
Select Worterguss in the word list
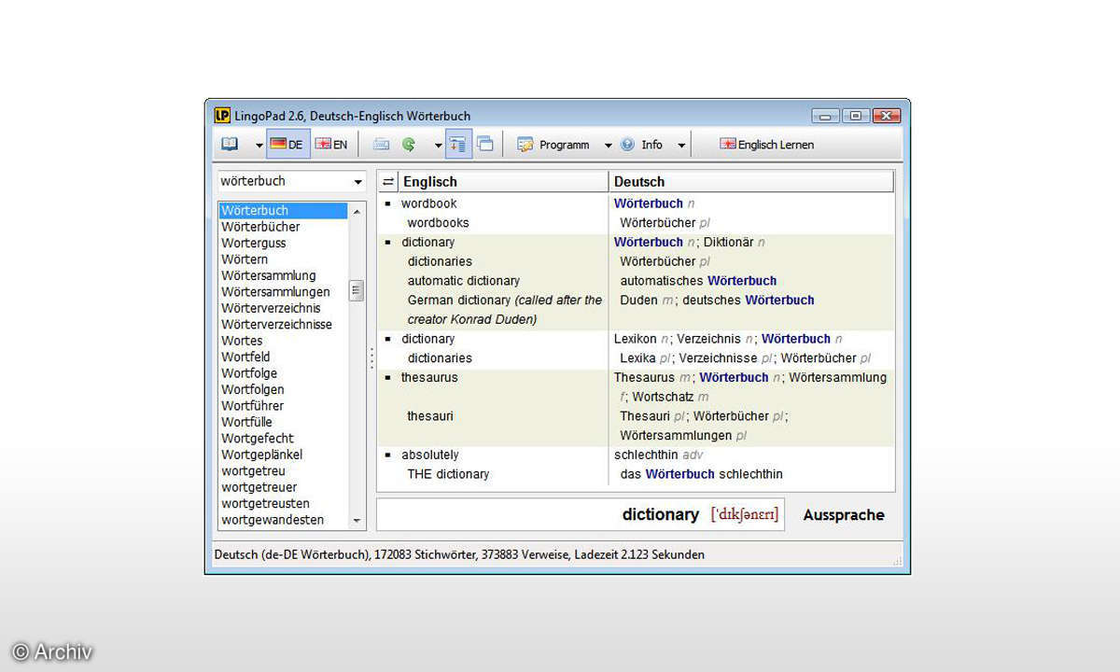coord(254,244)
